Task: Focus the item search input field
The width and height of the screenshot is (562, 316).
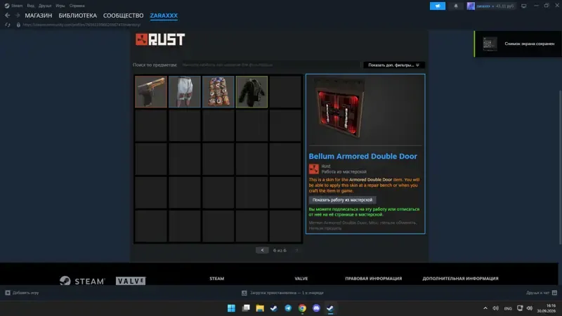Action: [x=270, y=65]
